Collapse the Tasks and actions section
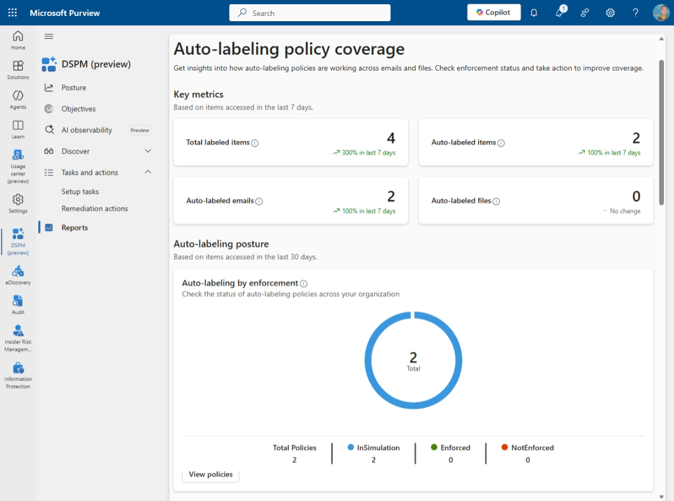Screen dimensions: 674x501 tap(148, 172)
